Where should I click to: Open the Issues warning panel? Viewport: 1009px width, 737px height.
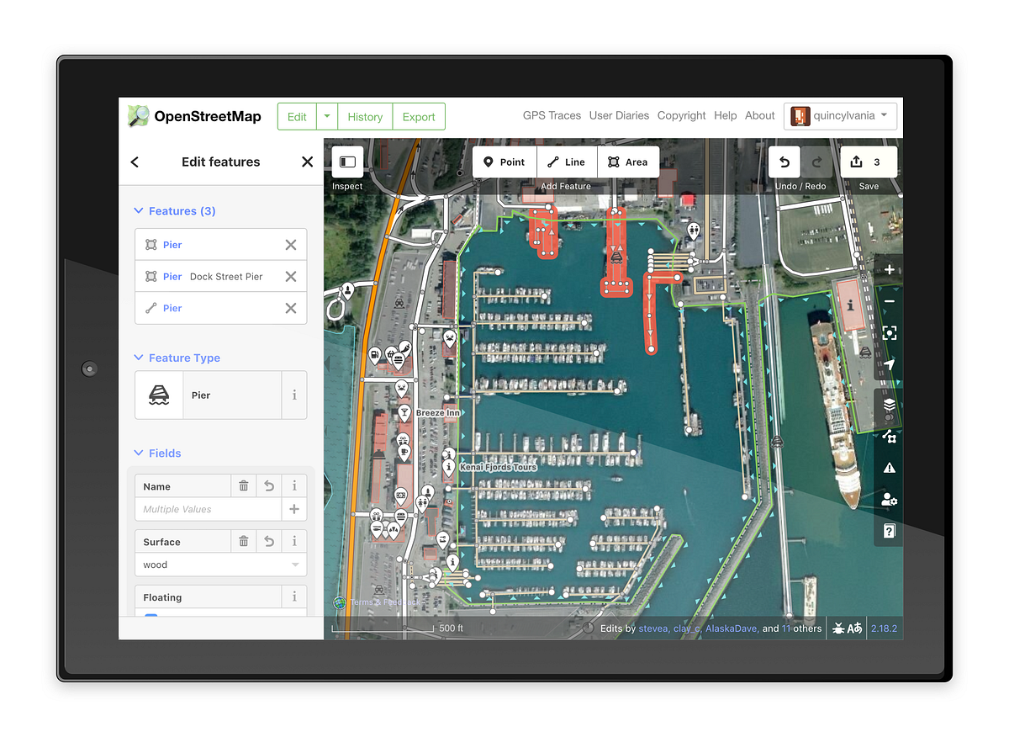pos(889,469)
